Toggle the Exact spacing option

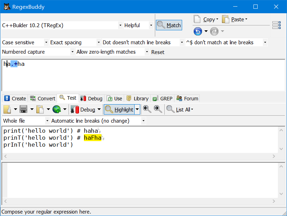pyautogui.click(x=75, y=43)
